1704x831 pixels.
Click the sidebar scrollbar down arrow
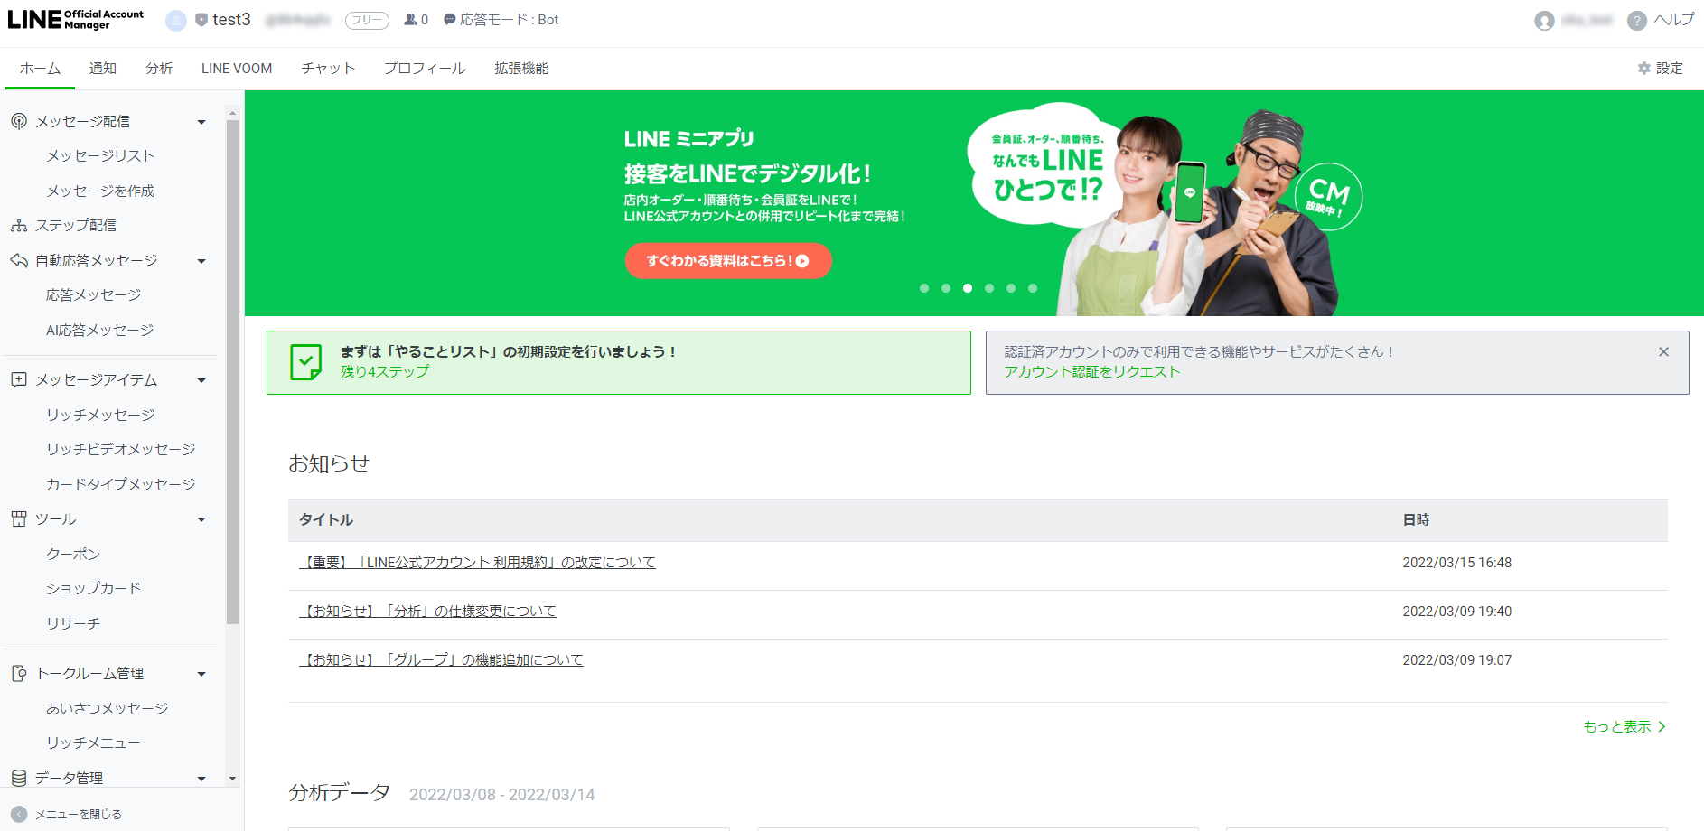tap(232, 779)
